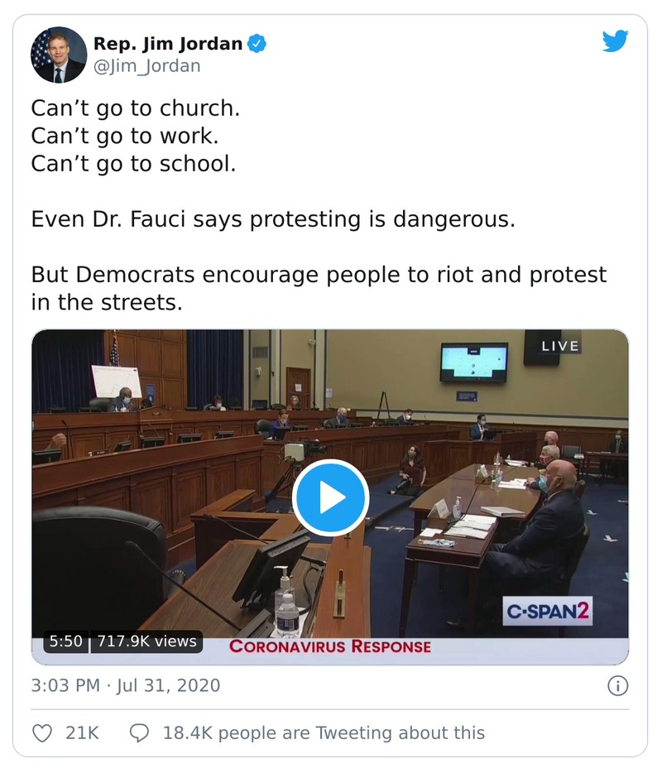The height and width of the screenshot is (773, 662).
Task: Play the video using the blue play button
Action: click(330, 497)
